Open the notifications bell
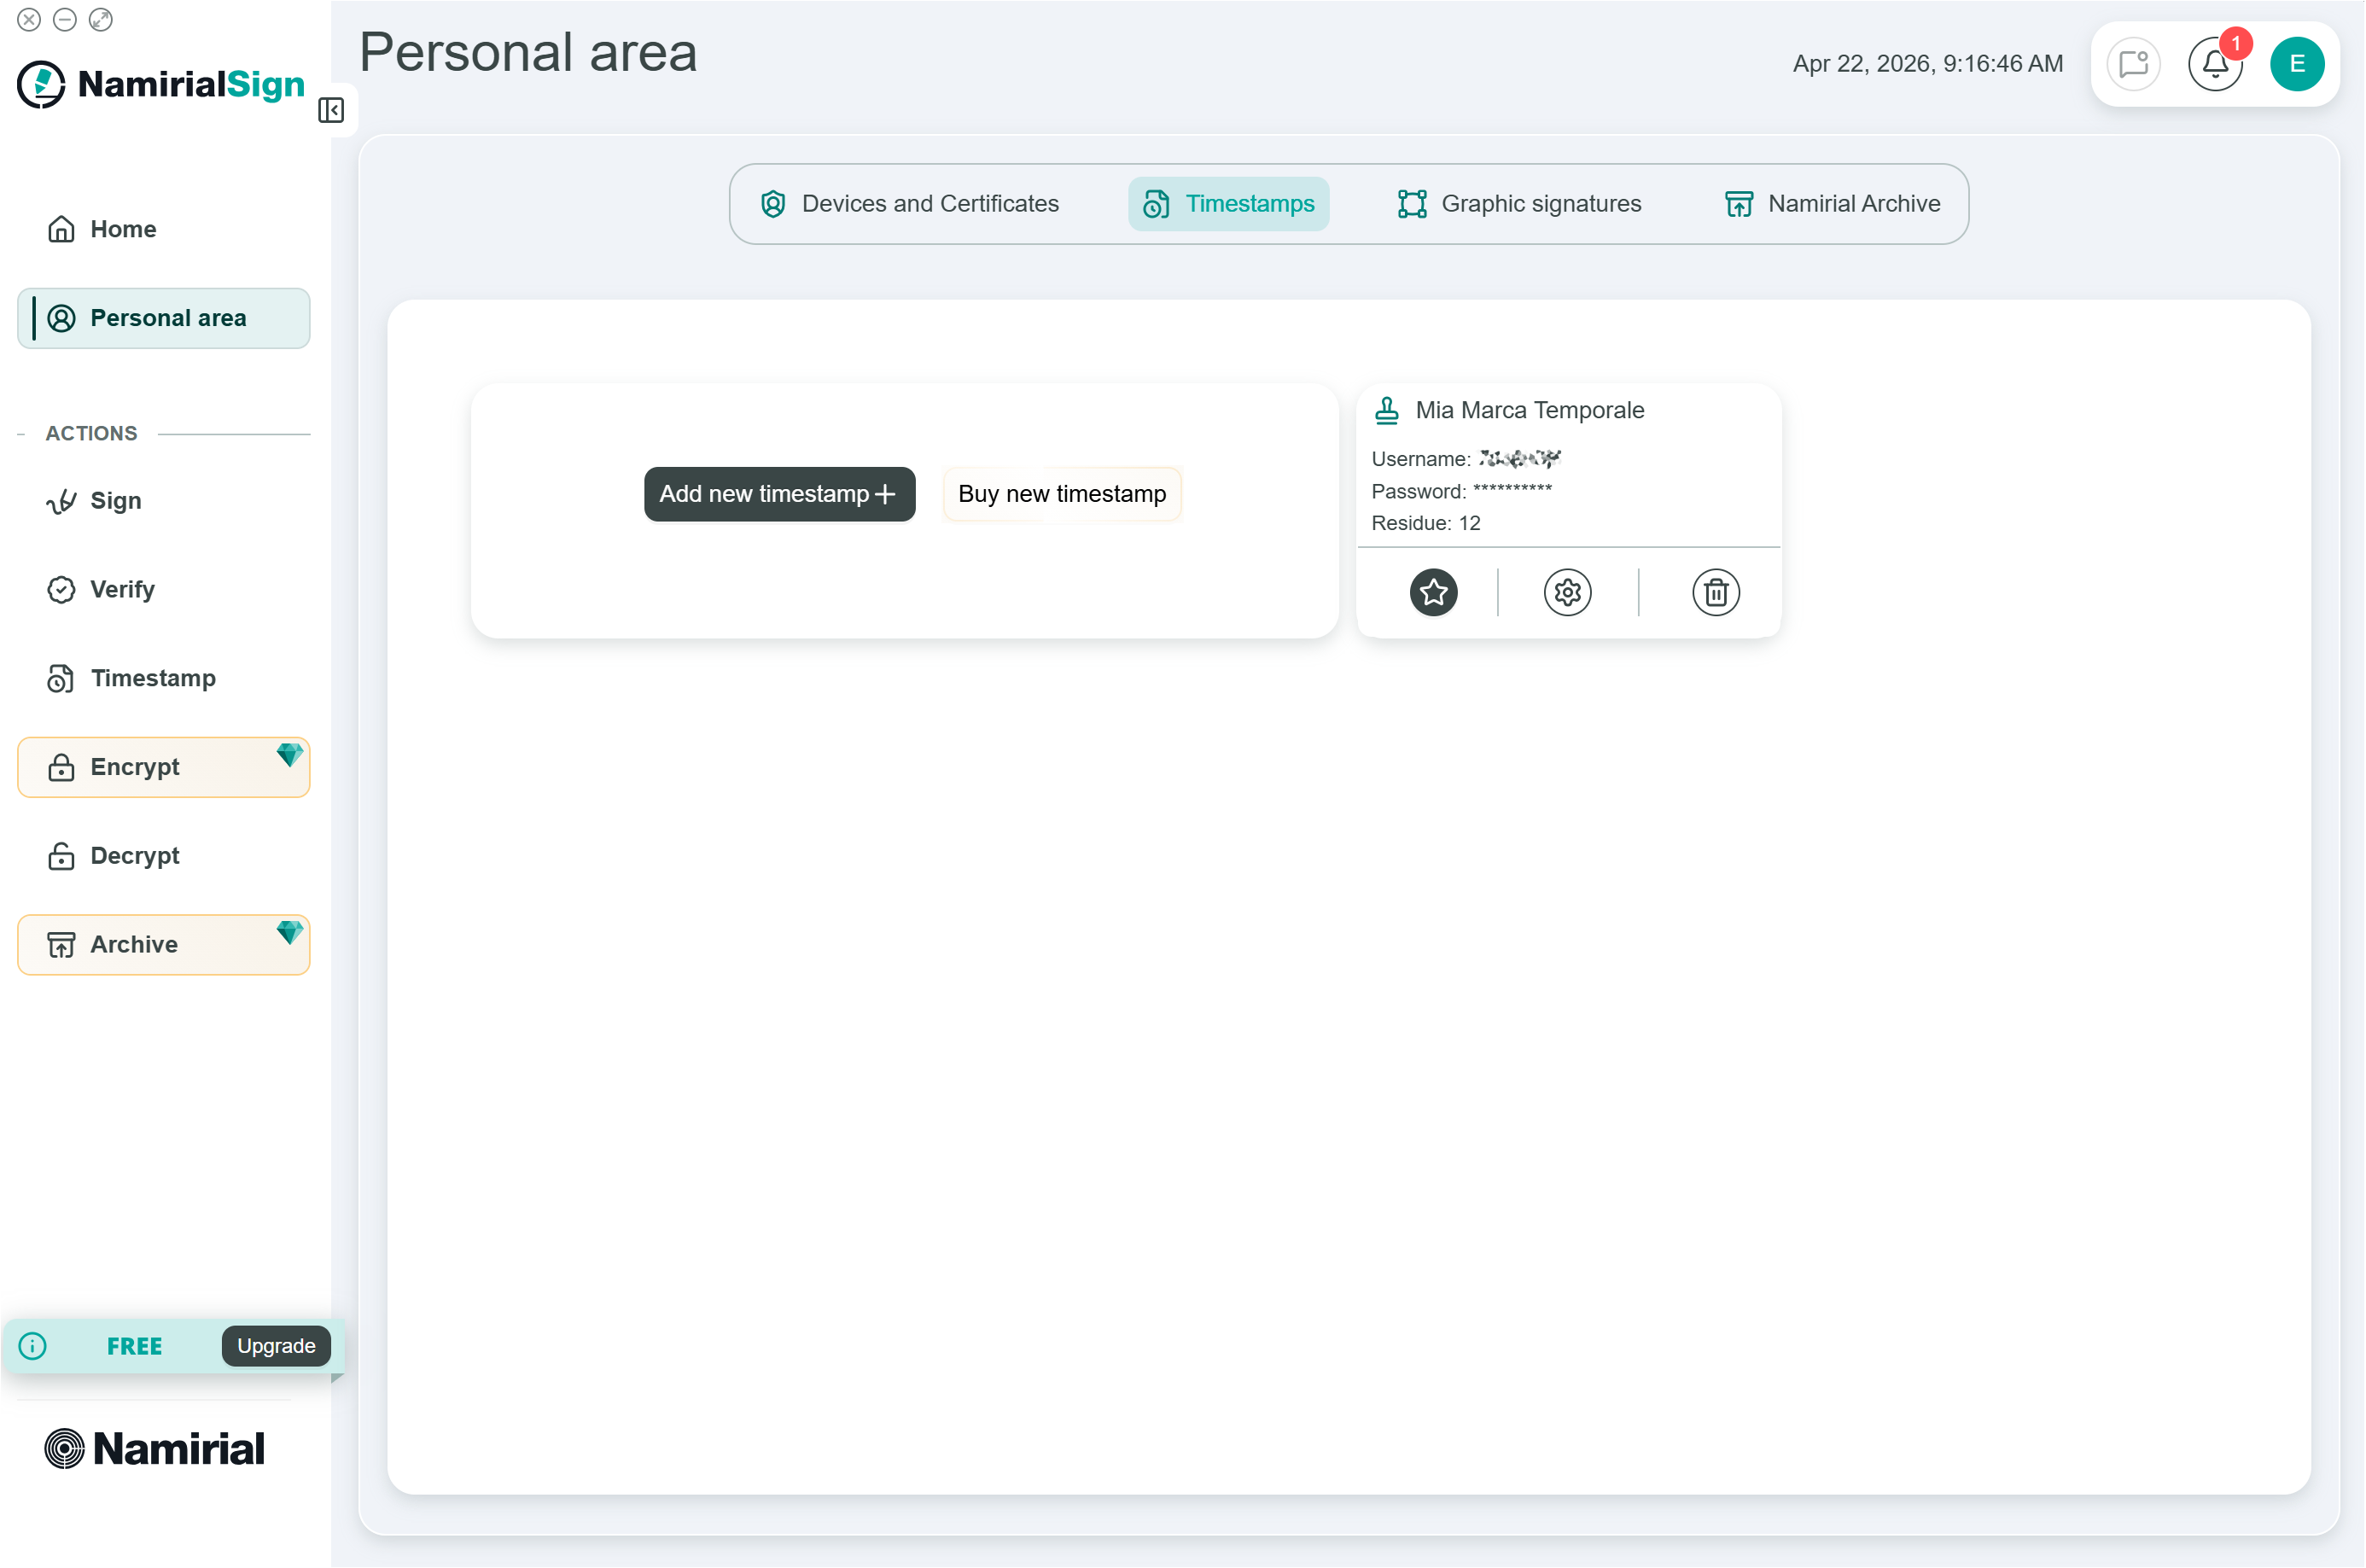Image resolution: width=2366 pixels, height=1568 pixels. pos(2214,65)
